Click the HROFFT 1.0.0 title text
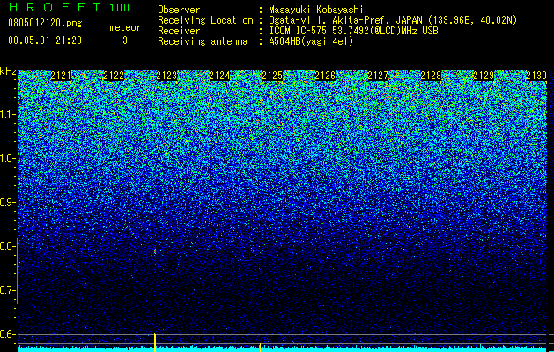 (70, 7)
